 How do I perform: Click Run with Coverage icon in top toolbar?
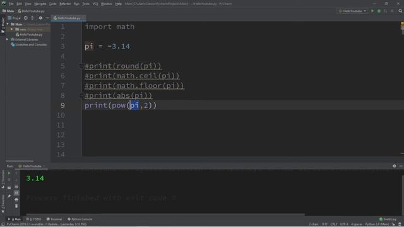386,11
